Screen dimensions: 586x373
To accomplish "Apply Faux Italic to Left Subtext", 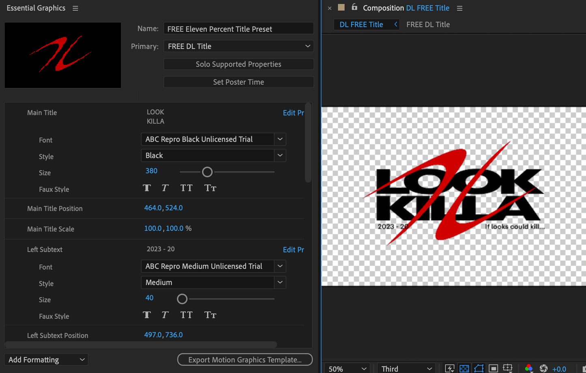I will [x=165, y=315].
